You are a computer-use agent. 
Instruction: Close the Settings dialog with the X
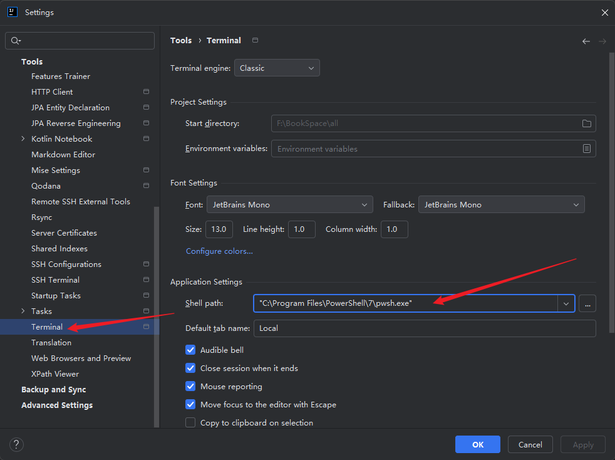point(604,13)
